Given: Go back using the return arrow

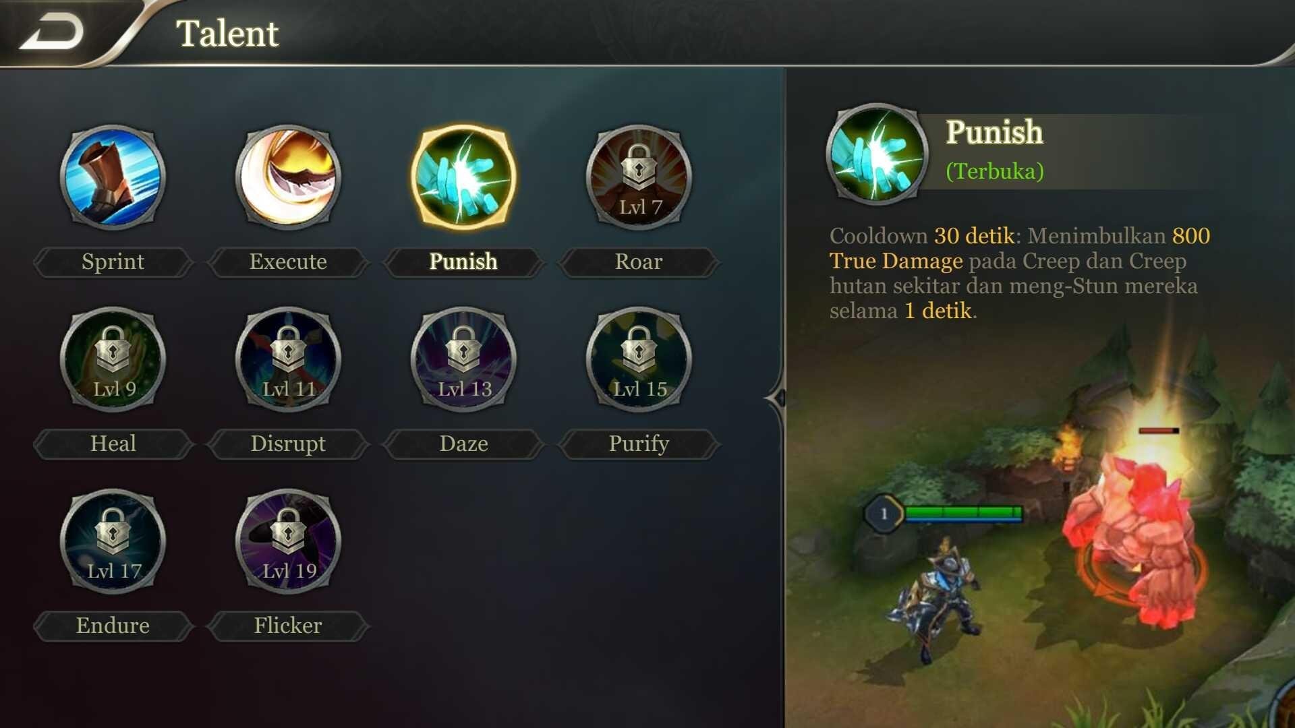Looking at the screenshot, I should pyautogui.click(x=52, y=32).
